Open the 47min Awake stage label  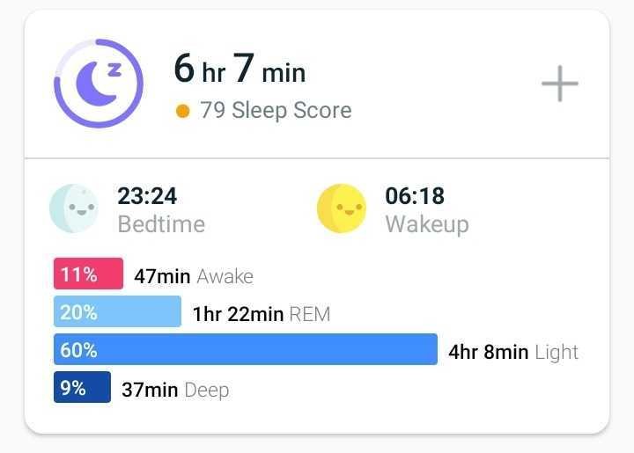pyautogui.click(x=194, y=276)
